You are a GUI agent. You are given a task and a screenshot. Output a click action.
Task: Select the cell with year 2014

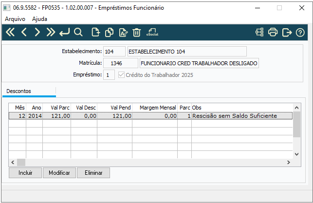point(35,116)
